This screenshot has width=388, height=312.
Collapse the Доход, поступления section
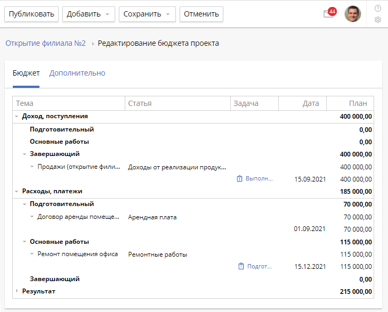pyautogui.click(x=17, y=116)
